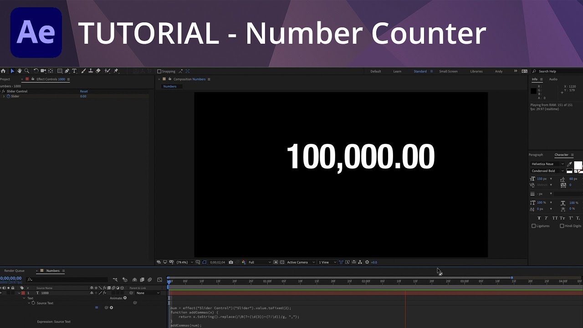Viewport: 583px width, 328px height.
Task: Open the Audio panel tab
Action: 553,79
